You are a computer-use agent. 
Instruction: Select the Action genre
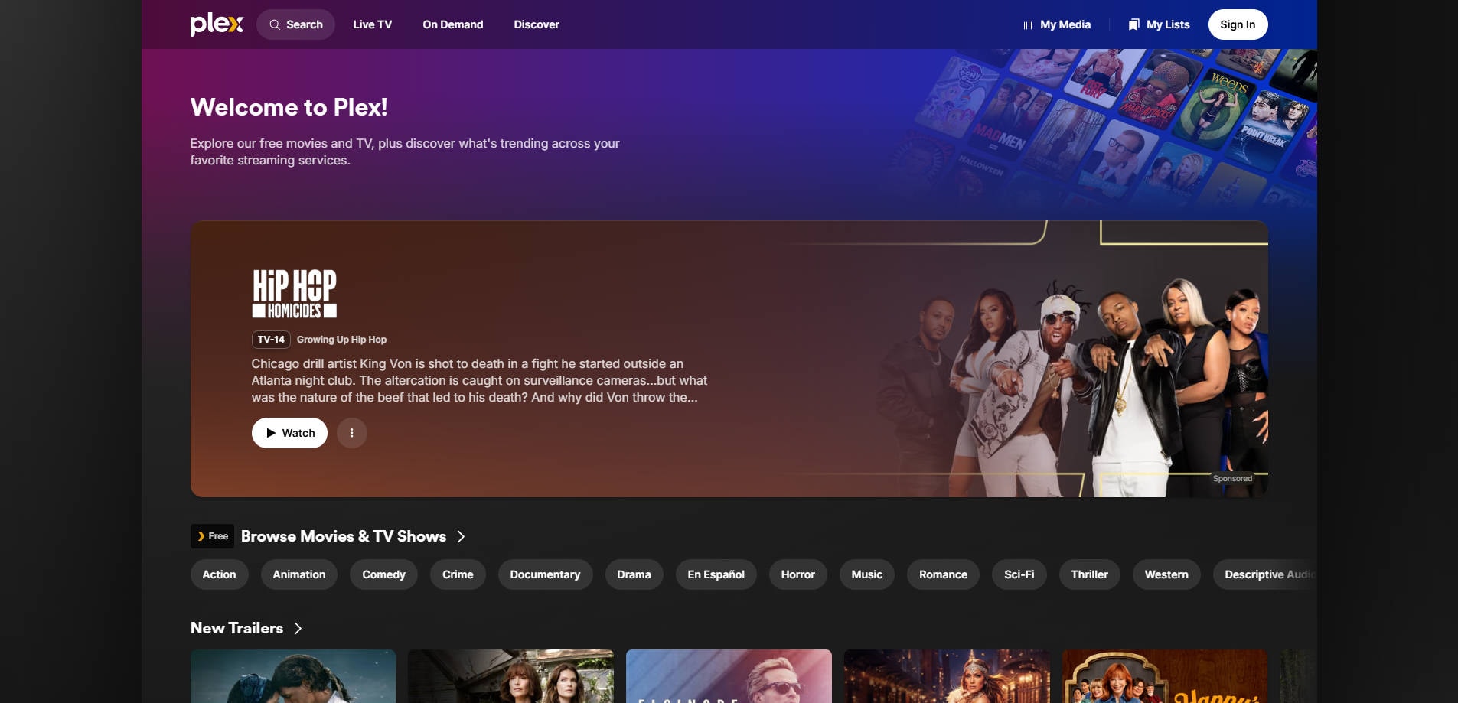click(x=219, y=574)
